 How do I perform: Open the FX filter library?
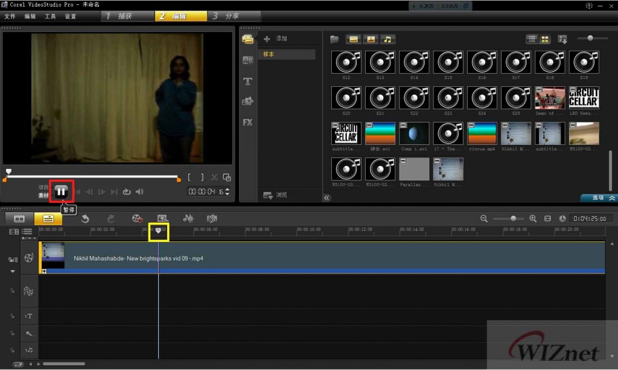tap(247, 122)
